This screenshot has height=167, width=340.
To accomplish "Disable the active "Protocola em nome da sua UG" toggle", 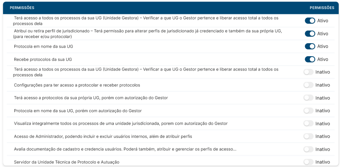I will (x=310, y=46).
